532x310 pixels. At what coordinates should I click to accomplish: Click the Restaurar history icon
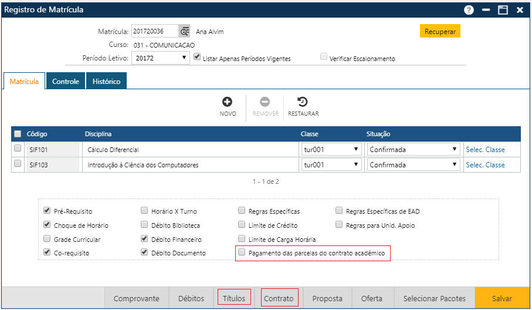tap(303, 102)
